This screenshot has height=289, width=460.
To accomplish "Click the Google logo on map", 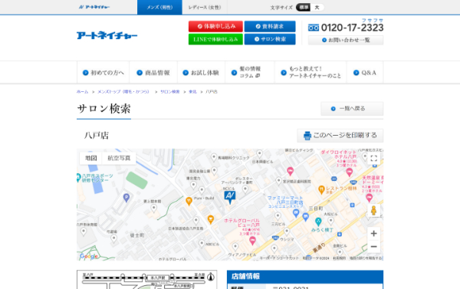I will point(89,256).
